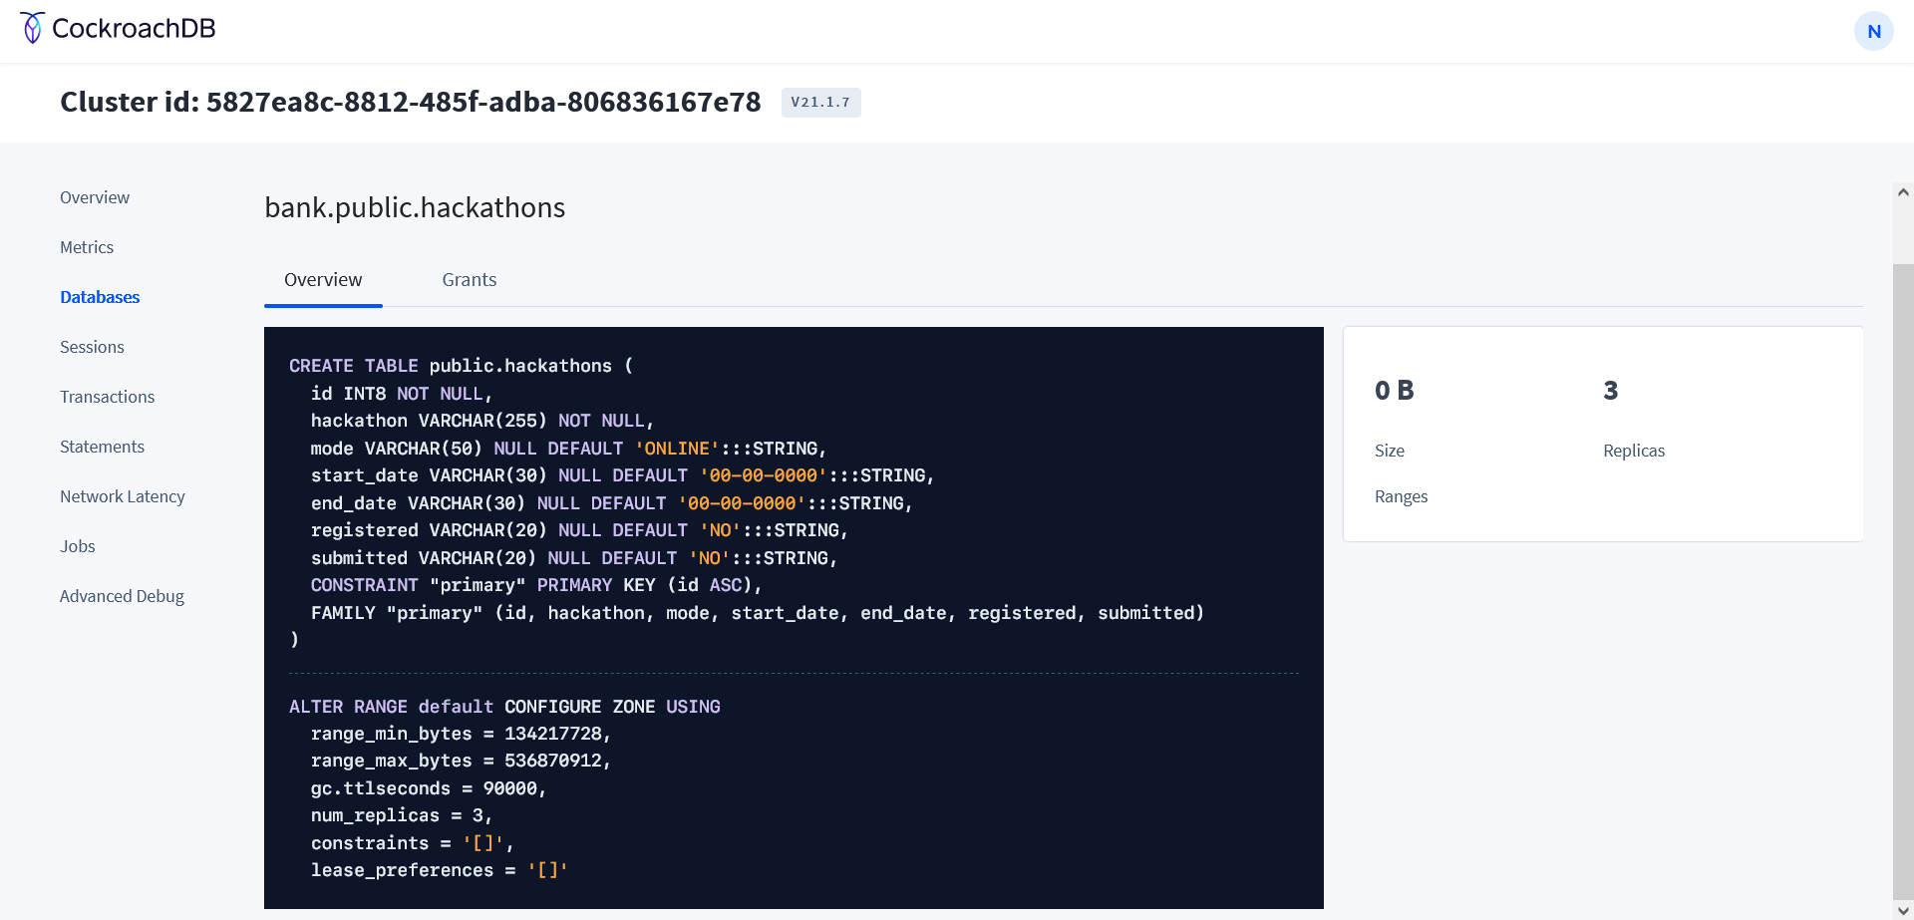This screenshot has height=920, width=1914.
Task: Click the Ranges label
Action: point(1401,496)
